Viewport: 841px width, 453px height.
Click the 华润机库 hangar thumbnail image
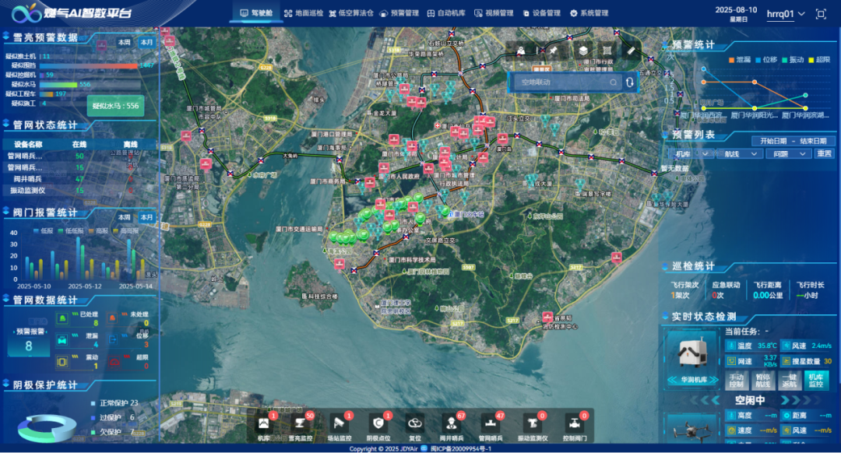(x=692, y=353)
